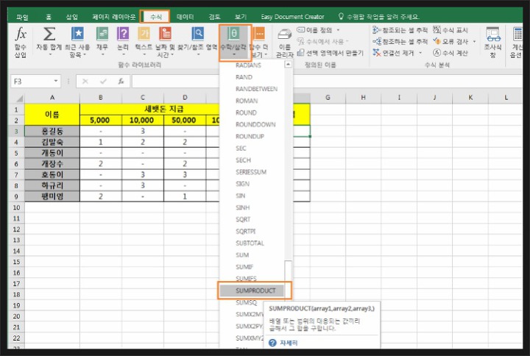Click Create from Selection (선택 영역에서 만들기)

pos(331,53)
